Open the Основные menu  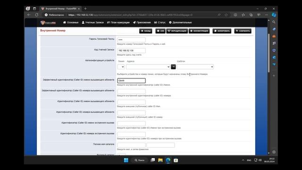click(x=71, y=23)
